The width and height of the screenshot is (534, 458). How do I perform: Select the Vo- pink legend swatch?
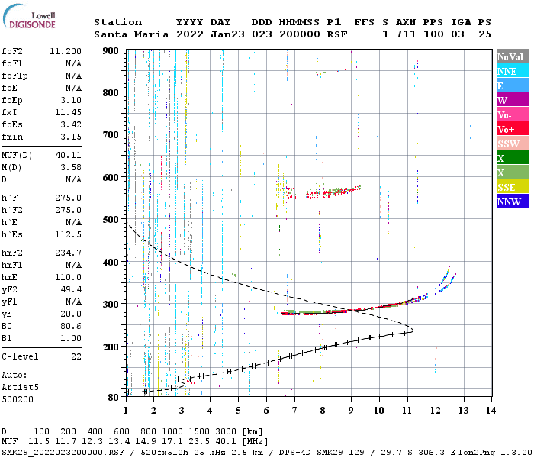513,114
